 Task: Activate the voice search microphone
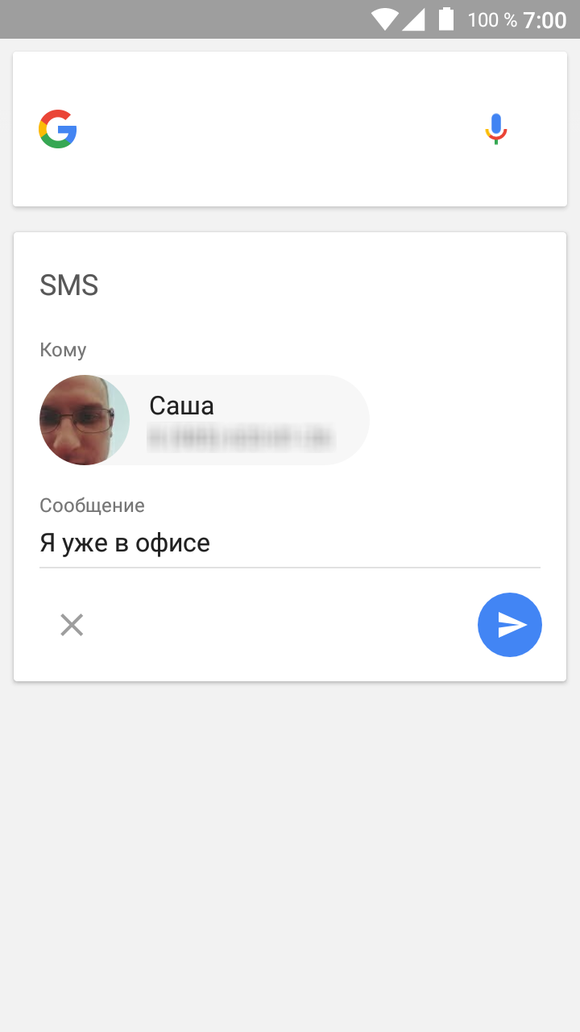[x=496, y=129]
